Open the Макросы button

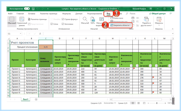coord(159,22)
